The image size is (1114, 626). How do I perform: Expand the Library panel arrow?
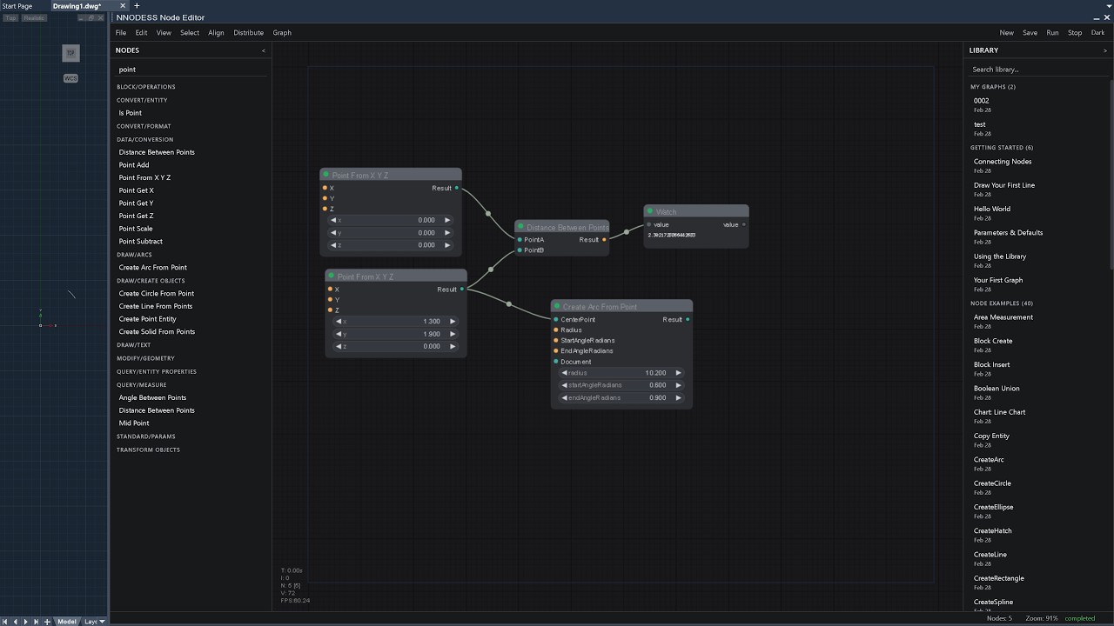click(x=1105, y=50)
